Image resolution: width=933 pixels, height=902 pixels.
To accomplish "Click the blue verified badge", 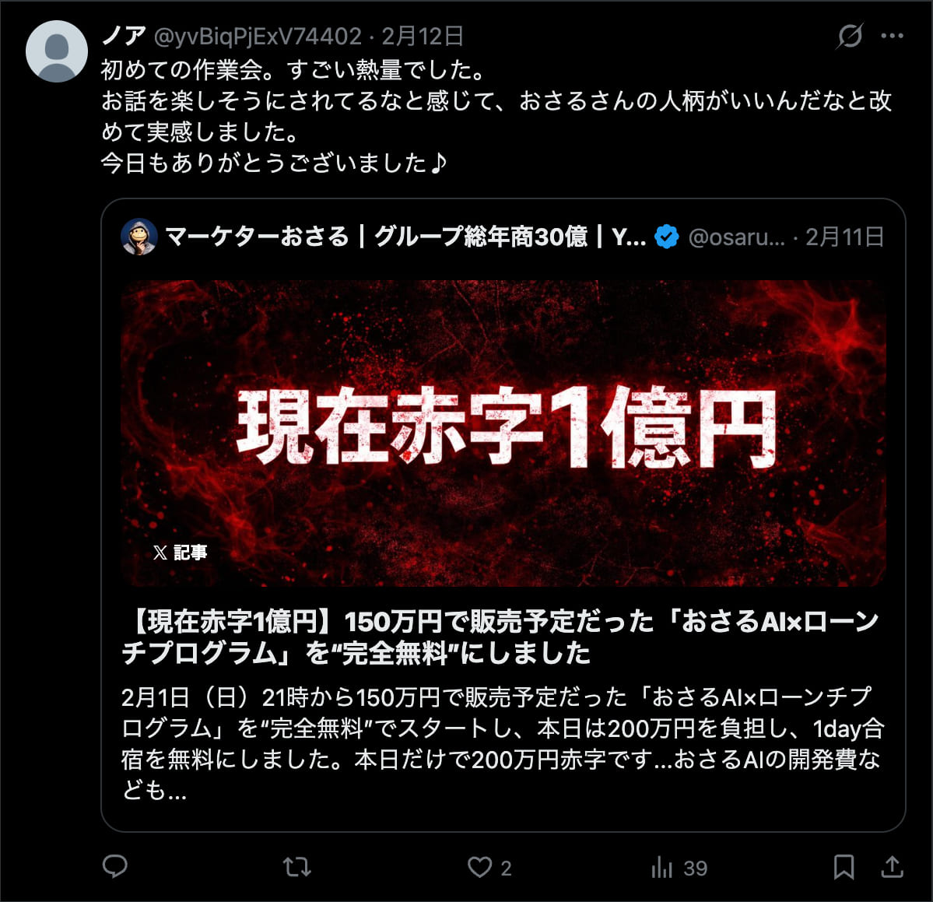I will pos(666,237).
